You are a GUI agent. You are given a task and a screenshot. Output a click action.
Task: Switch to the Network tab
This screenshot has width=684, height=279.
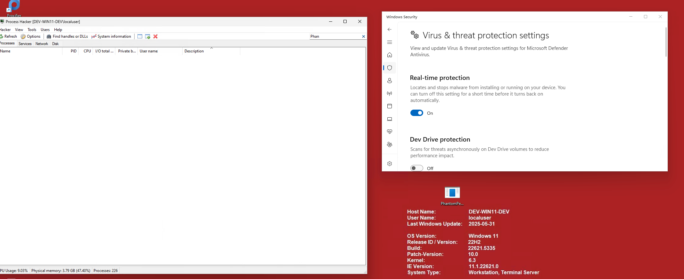(x=42, y=44)
